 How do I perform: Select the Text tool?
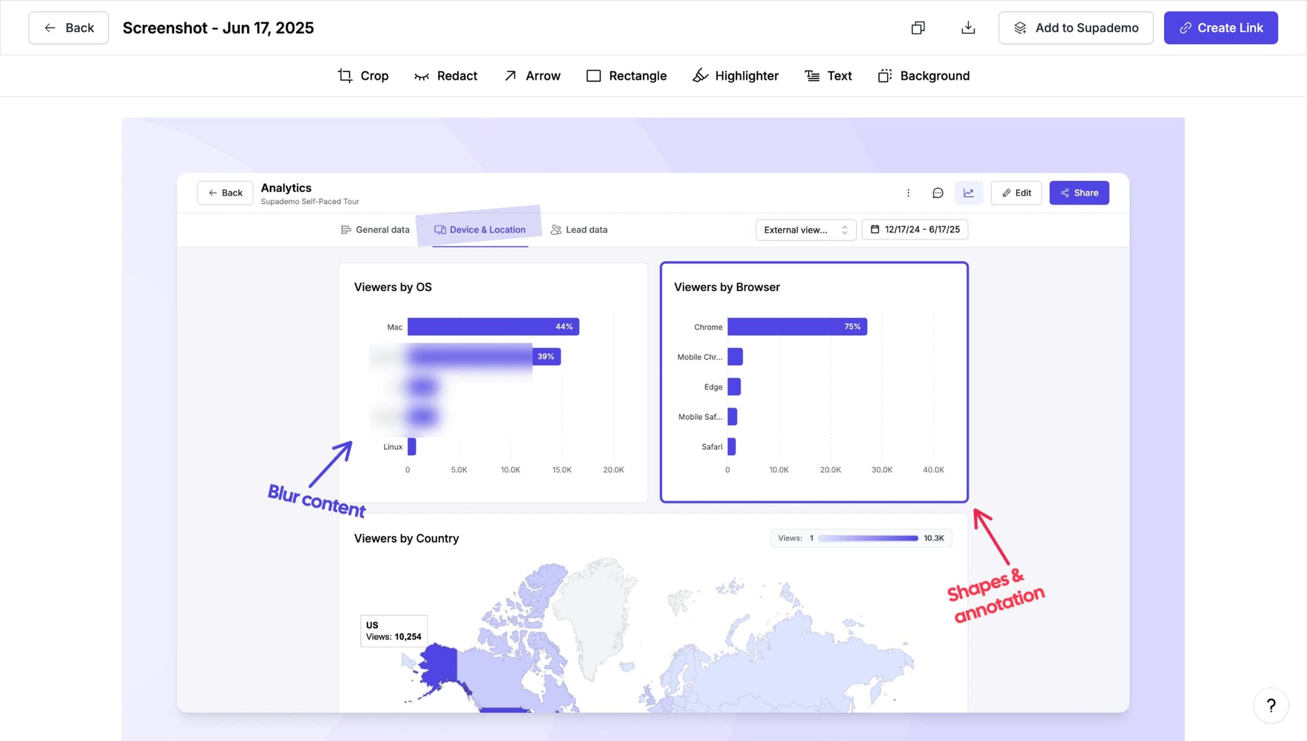pyautogui.click(x=828, y=76)
